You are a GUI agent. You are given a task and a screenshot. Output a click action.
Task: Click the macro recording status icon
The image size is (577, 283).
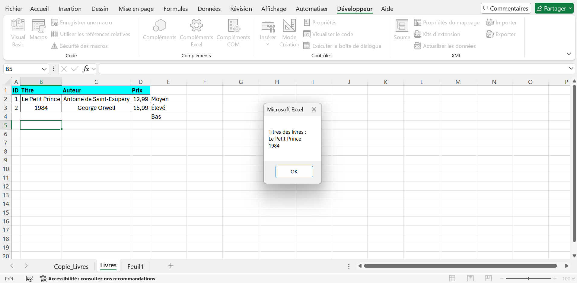pyautogui.click(x=29, y=279)
